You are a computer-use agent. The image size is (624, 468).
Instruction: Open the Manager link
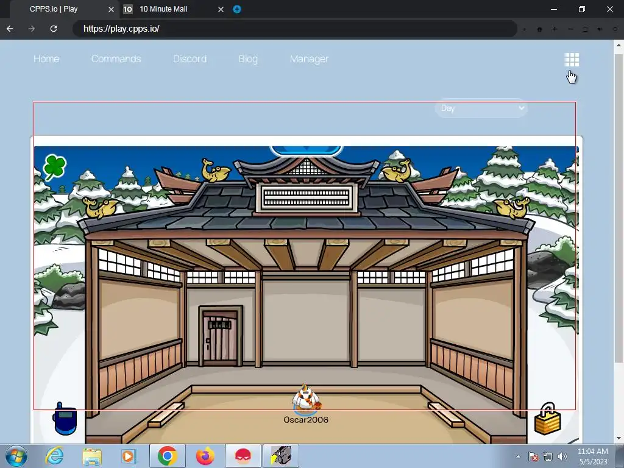[x=309, y=59]
